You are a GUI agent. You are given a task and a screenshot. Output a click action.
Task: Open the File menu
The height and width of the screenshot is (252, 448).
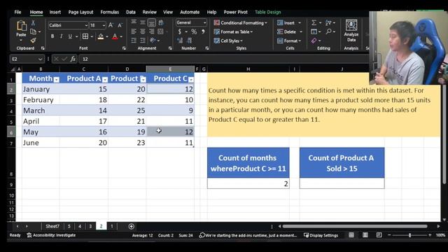coord(17,12)
